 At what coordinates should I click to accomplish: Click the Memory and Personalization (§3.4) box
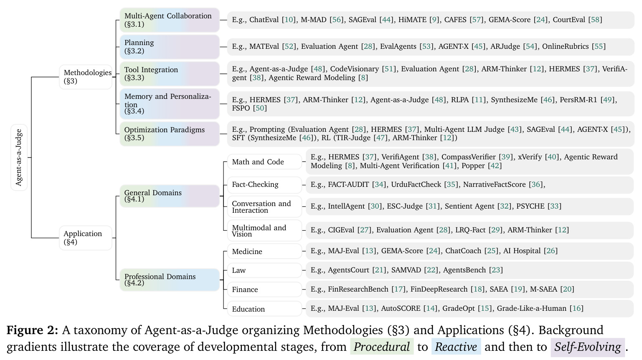[x=170, y=103]
